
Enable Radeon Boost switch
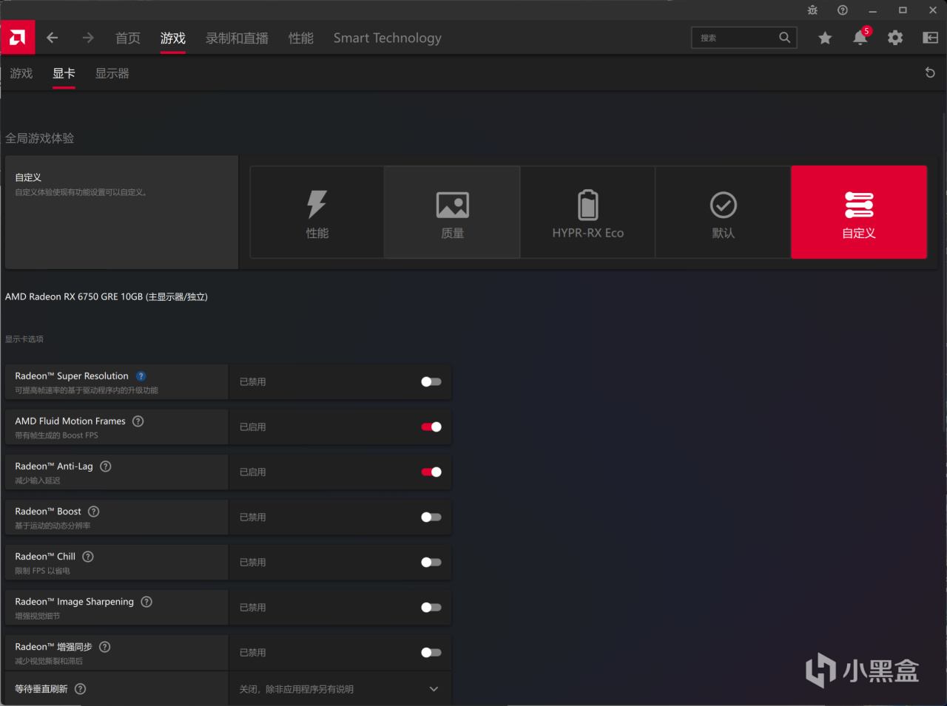click(x=431, y=517)
